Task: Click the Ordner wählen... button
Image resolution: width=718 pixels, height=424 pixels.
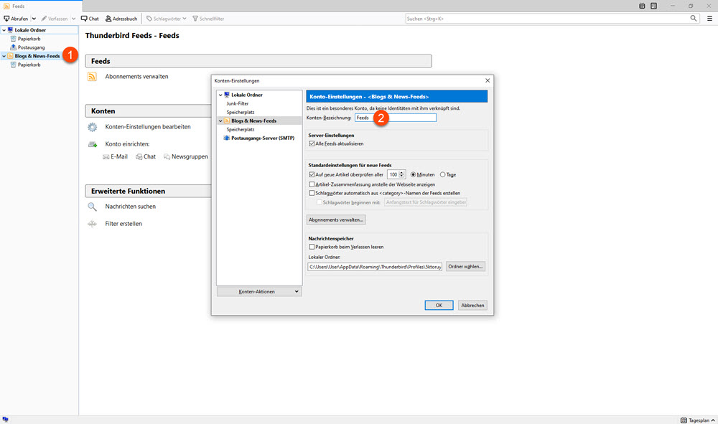Action: click(x=466, y=266)
